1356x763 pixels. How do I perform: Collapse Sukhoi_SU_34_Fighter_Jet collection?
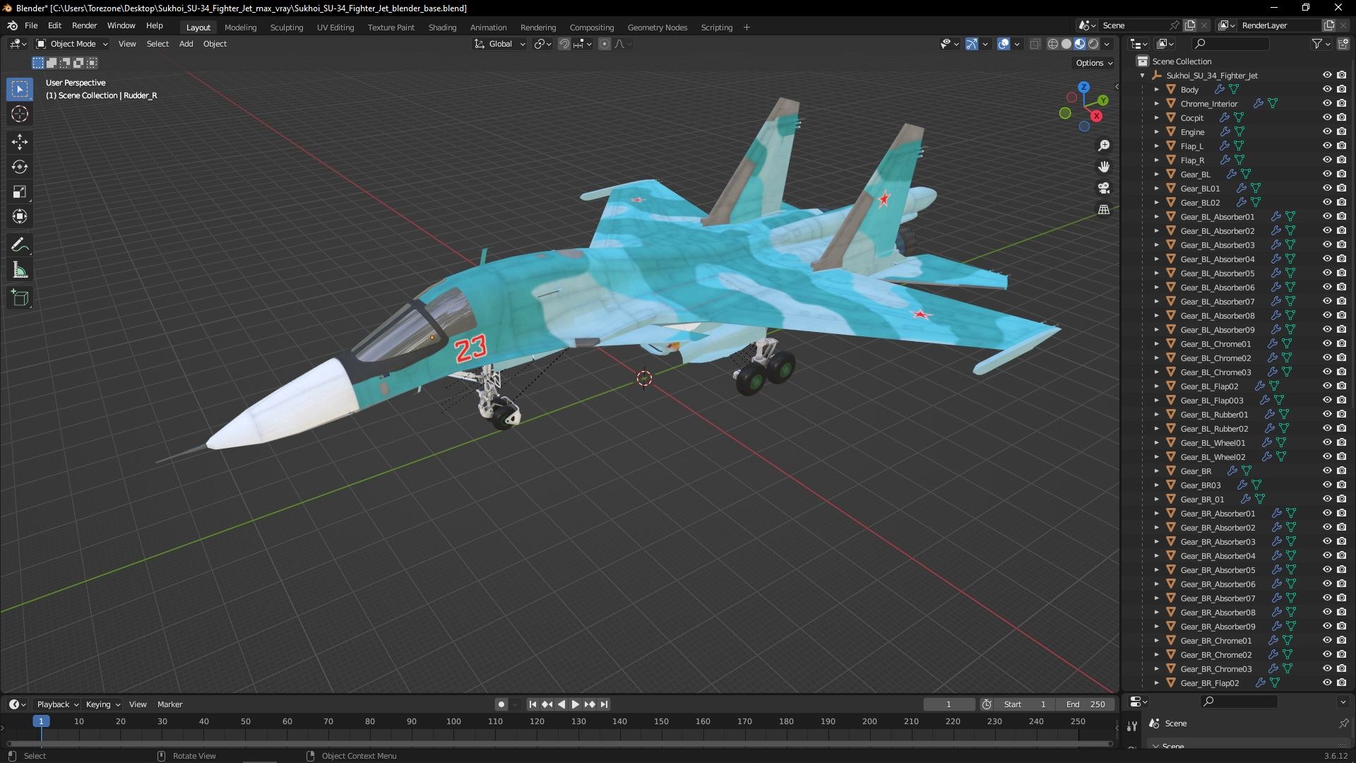tap(1143, 76)
